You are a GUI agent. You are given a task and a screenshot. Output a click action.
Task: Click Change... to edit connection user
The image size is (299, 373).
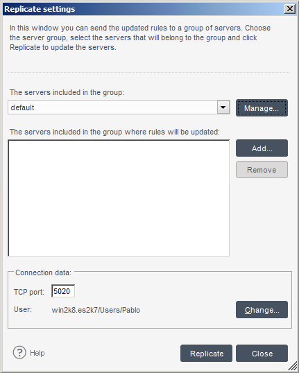[x=262, y=310]
